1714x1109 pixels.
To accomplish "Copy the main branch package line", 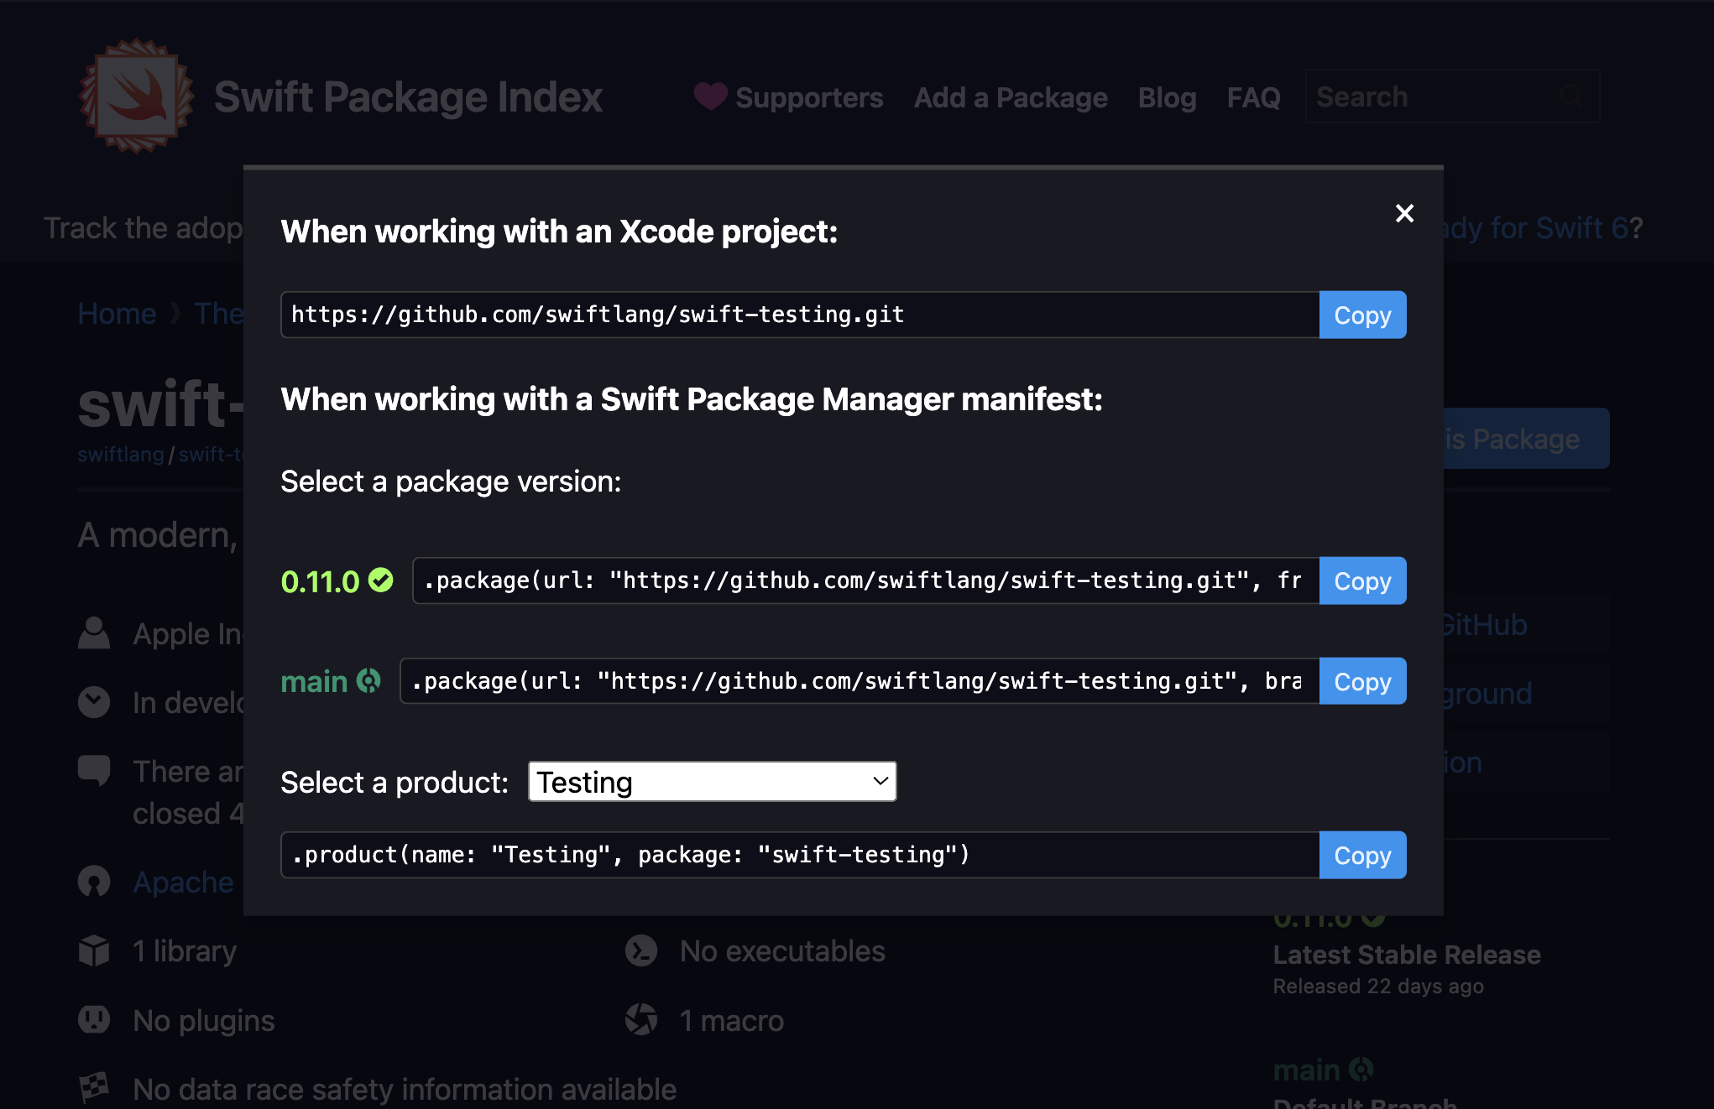I will [1362, 681].
